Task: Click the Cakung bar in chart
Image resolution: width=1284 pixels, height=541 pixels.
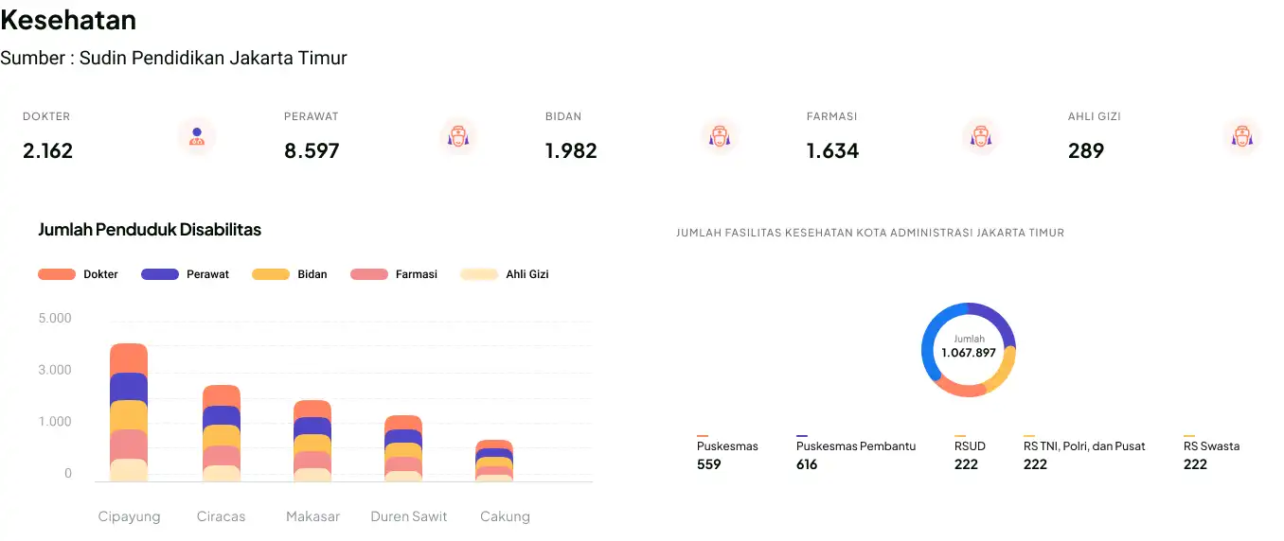Action: (x=494, y=461)
